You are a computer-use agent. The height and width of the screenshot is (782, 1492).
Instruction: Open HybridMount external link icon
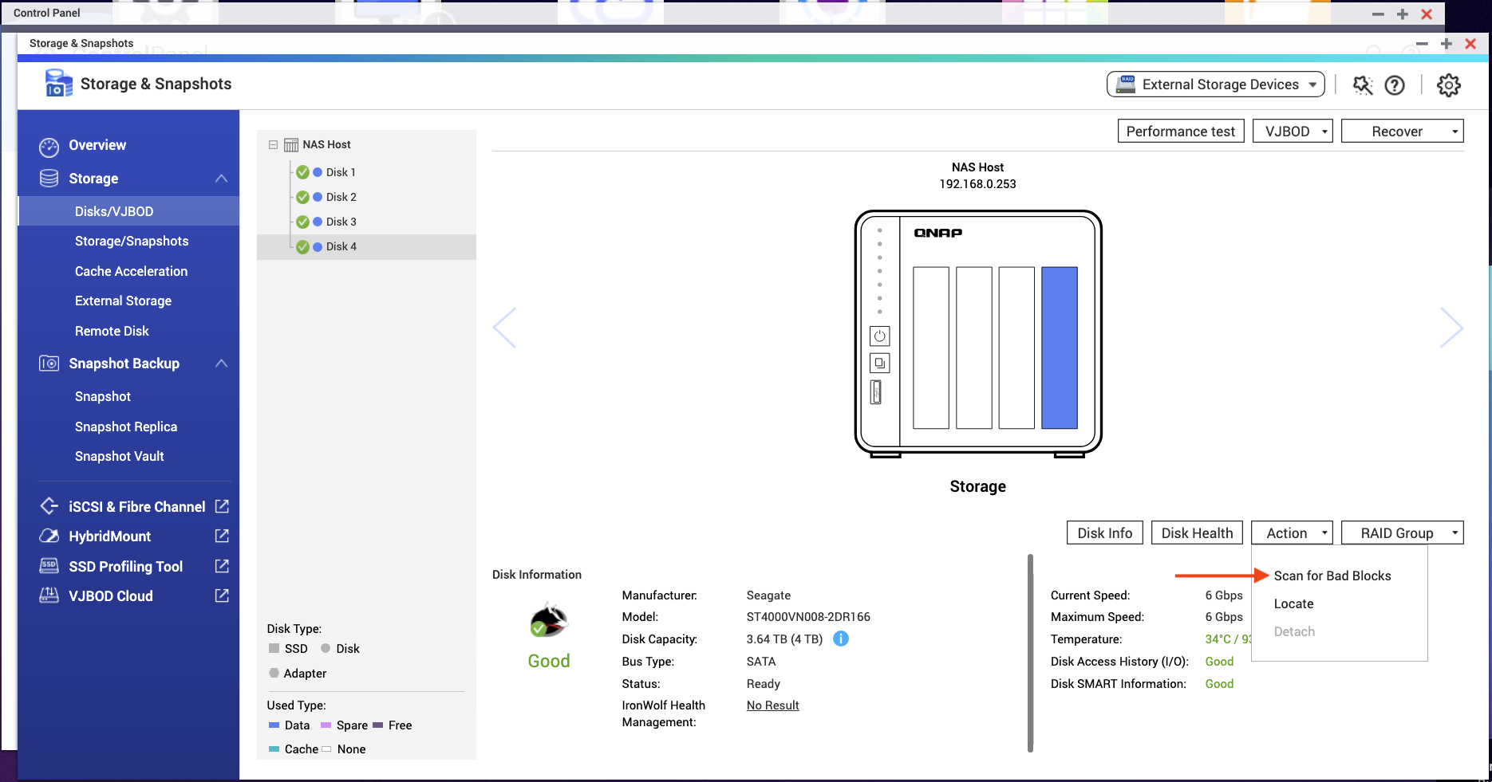click(222, 536)
